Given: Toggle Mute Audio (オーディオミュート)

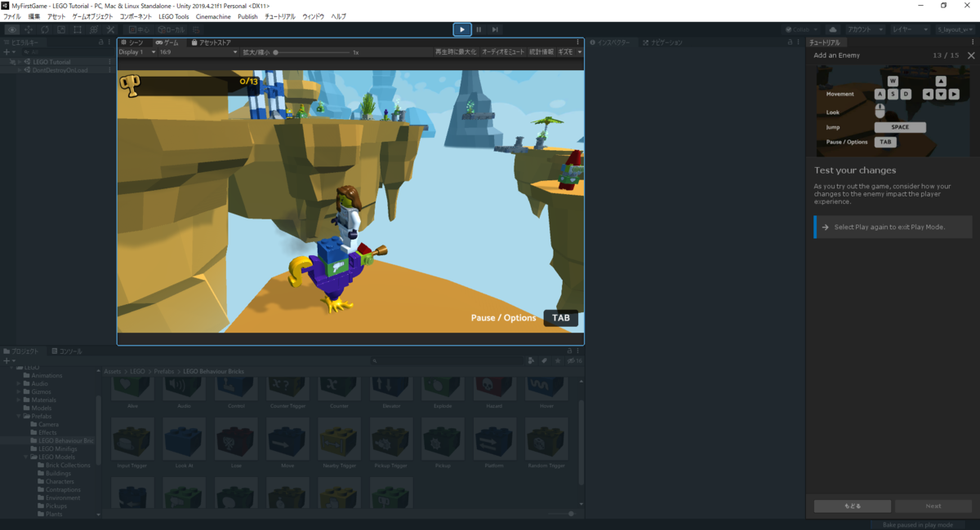Looking at the screenshot, I should (x=503, y=52).
